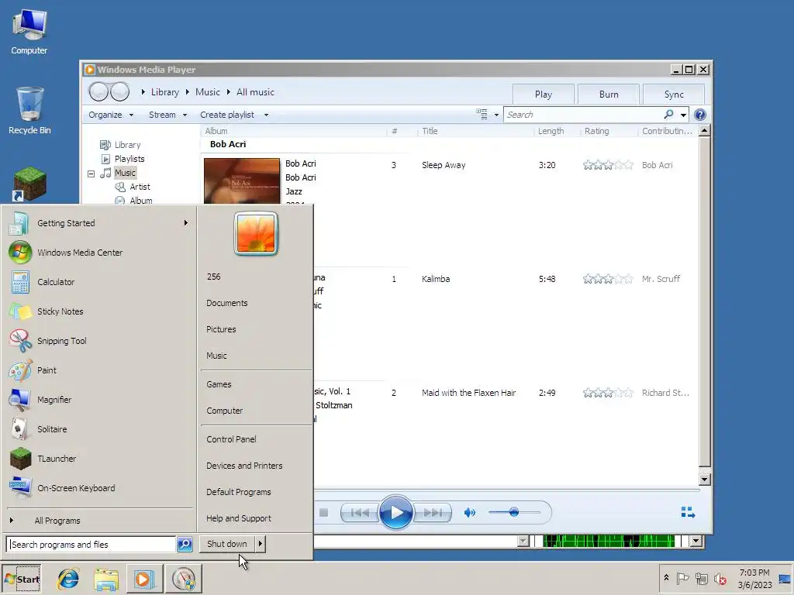Click the Shut down button
Viewport: 794px width, 595px height.
pos(227,544)
